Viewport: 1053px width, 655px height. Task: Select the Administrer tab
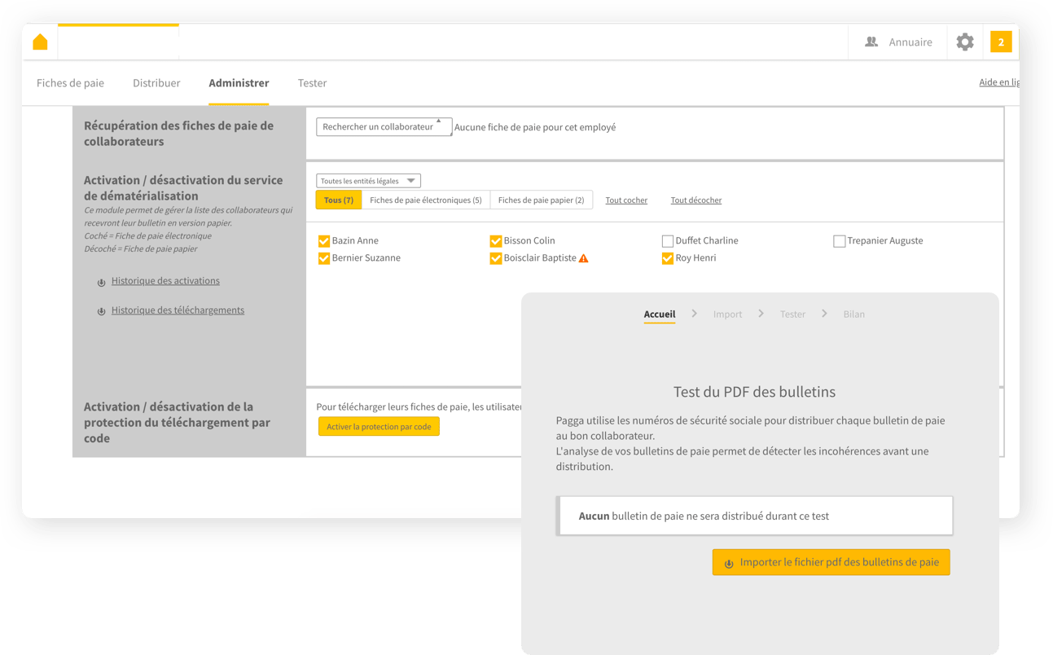[239, 83]
